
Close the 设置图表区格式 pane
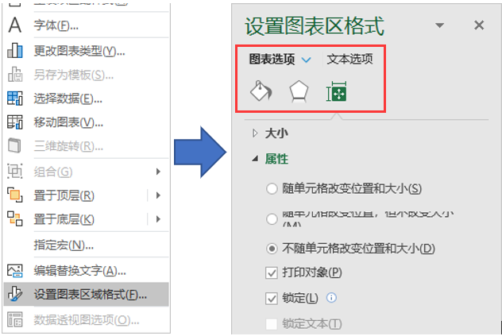click(479, 25)
